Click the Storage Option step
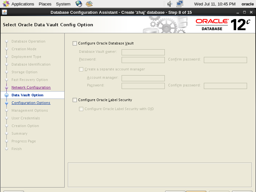This screenshot has height=192, width=256. pyautogui.click(x=25, y=72)
